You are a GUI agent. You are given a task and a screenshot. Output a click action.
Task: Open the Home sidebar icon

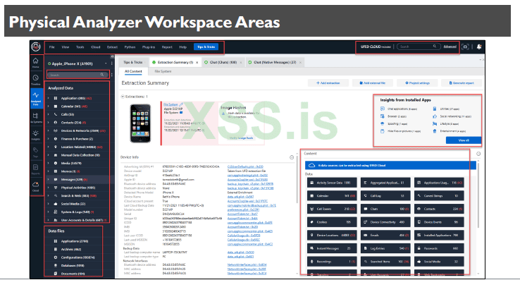tap(35, 61)
